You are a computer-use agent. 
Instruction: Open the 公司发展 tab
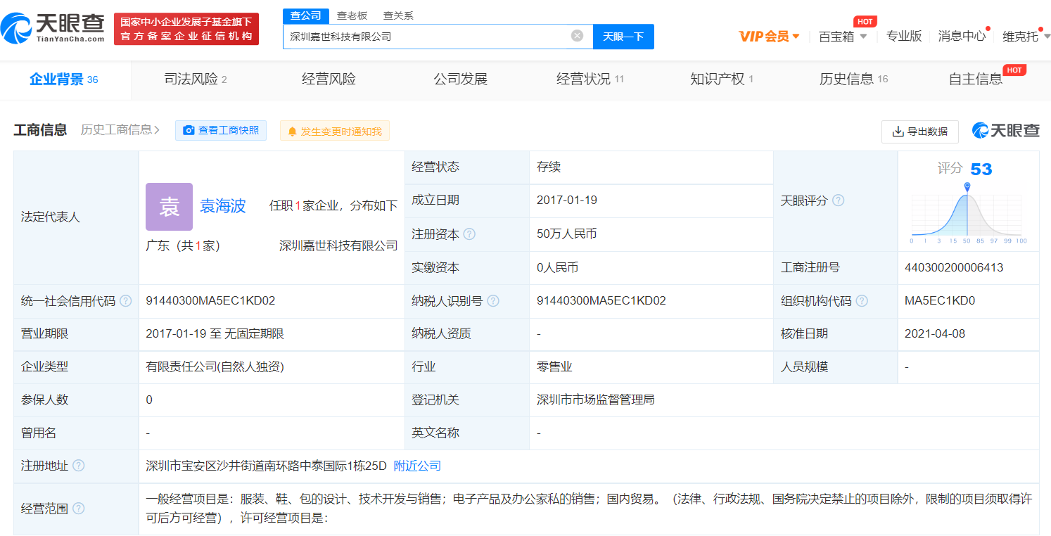460,79
